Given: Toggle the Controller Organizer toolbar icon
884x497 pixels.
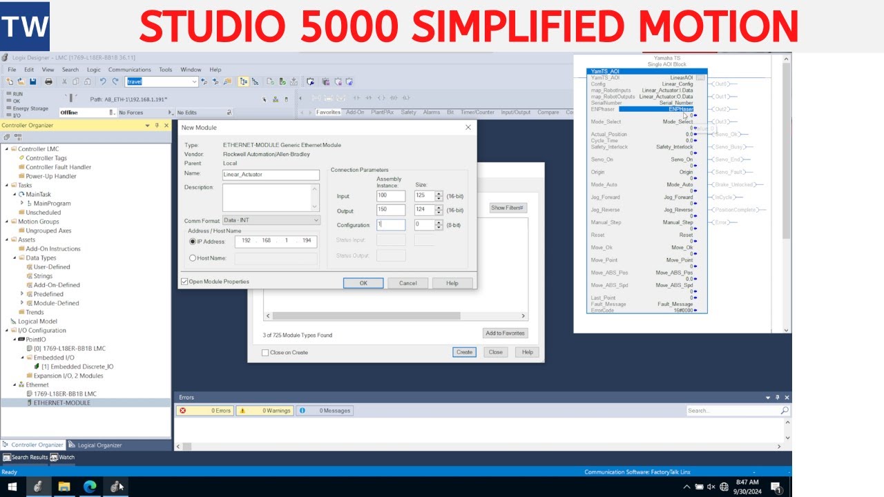Looking at the screenshot, I should [x=244, y=81].
